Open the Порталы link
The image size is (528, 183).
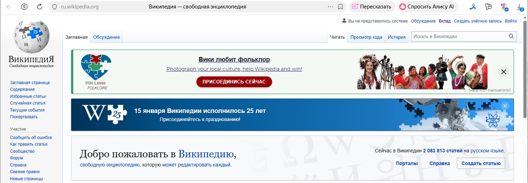(x=407, y=163)
